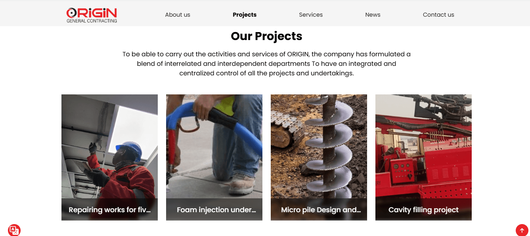Open the News section

click(x=373, y=15)
